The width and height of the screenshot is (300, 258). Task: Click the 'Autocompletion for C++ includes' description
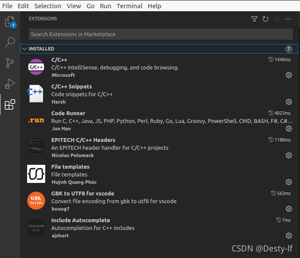point(93,228)
